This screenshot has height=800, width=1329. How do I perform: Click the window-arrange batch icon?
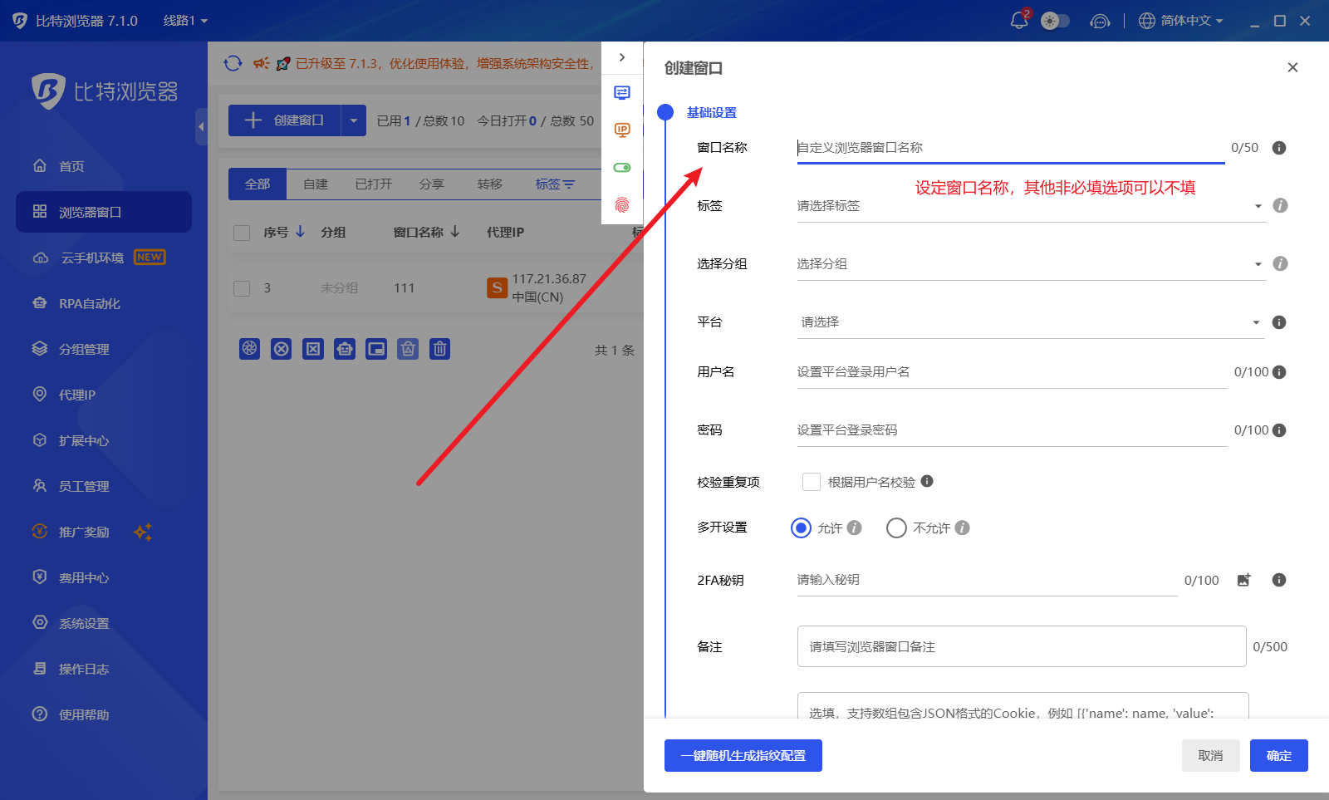coord(376,349)
